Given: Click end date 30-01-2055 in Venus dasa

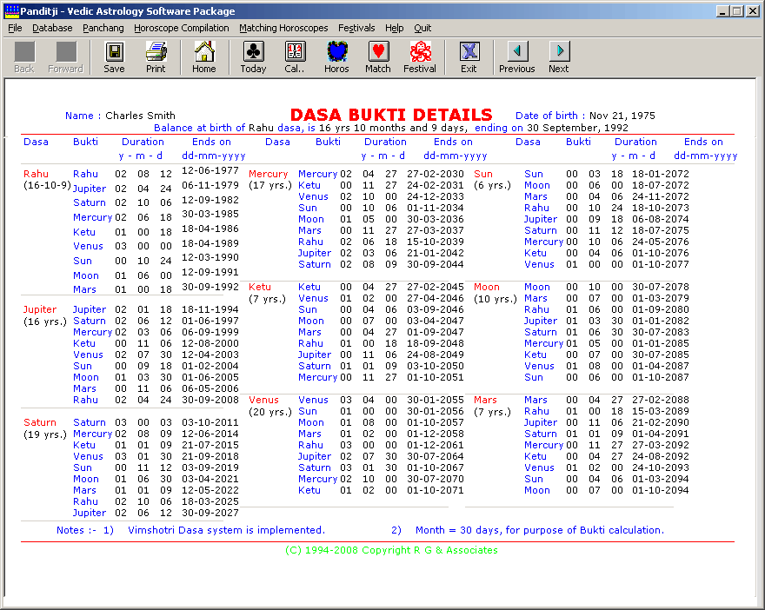Looking at the screenshot, I should tap(436, 400).
